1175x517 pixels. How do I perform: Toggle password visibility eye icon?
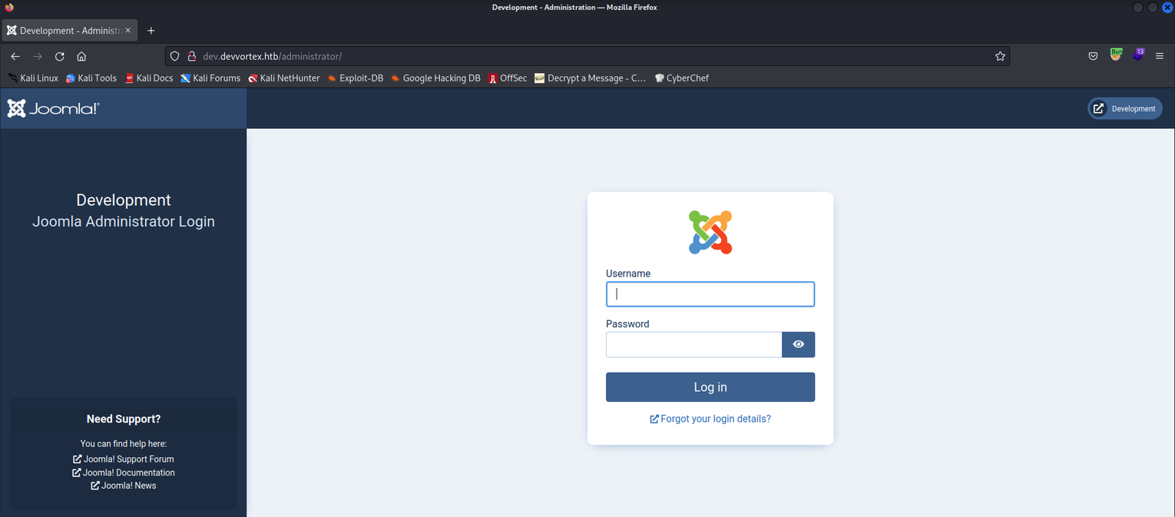[799, 344]
